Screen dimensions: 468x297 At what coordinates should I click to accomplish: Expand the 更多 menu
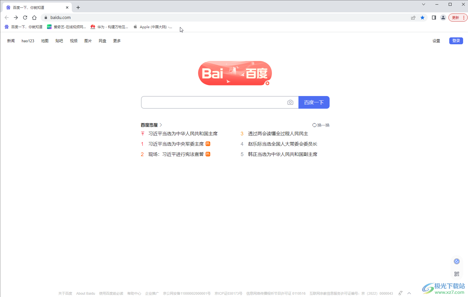click(117, 41)
